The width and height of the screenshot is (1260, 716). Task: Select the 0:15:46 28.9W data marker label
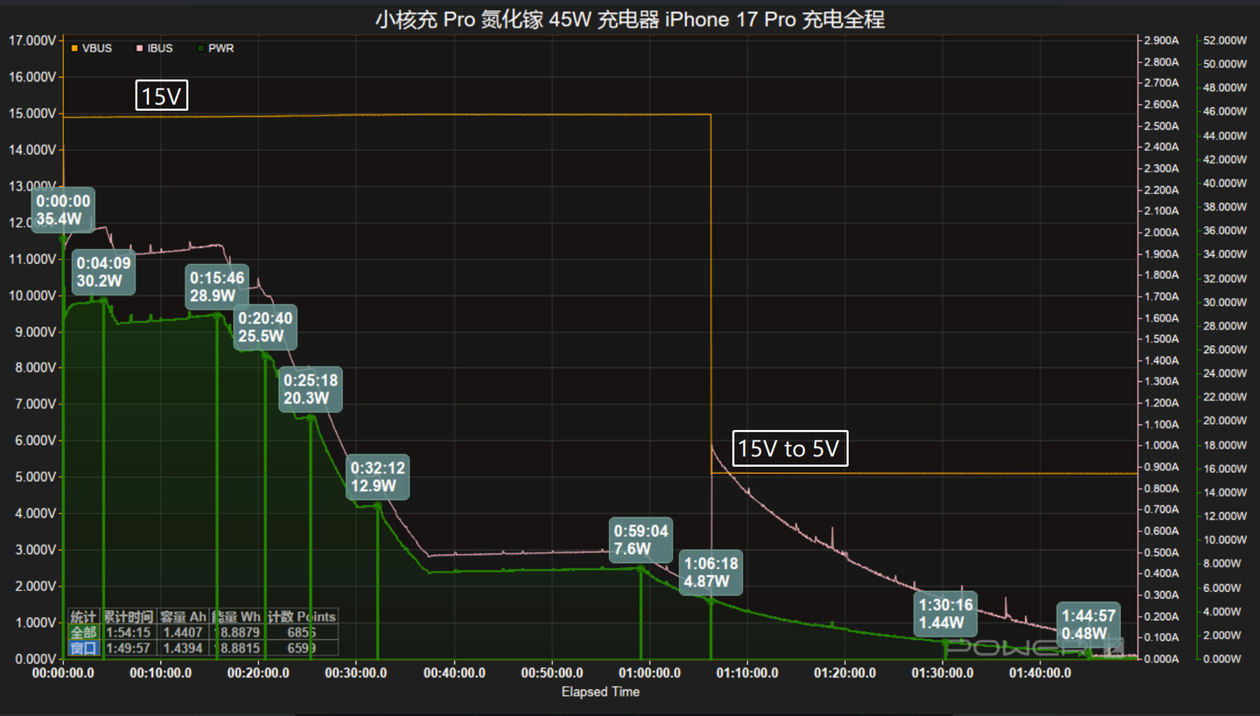tap(217, 287)
